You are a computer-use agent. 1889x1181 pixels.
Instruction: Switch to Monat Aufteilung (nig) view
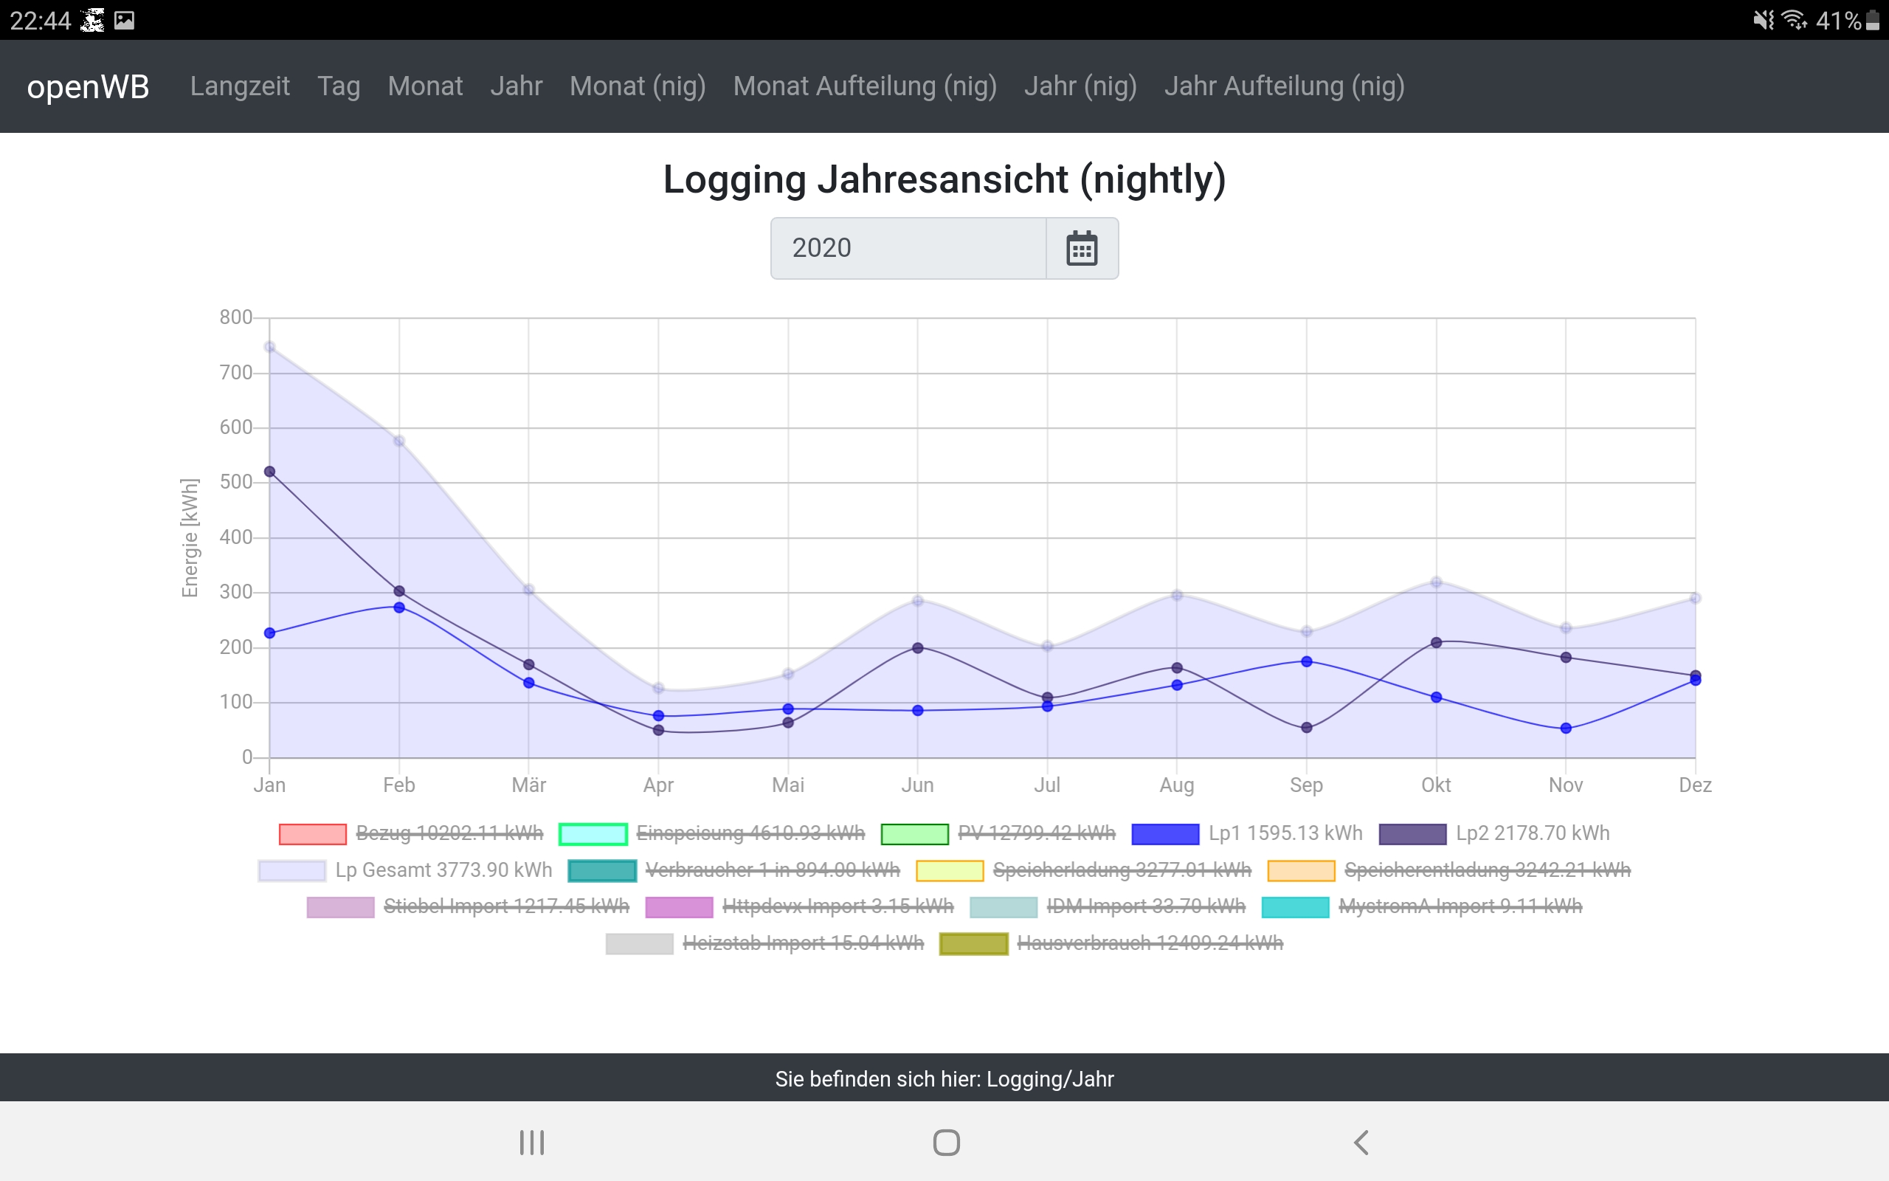pyautogui.click(x=864, y=86)
